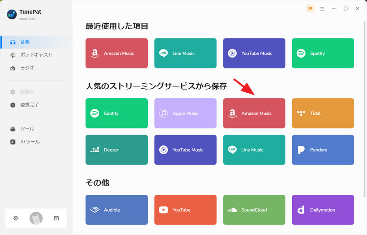
Task: Maximize the TunePat window
Action: [x=345, y=9]
